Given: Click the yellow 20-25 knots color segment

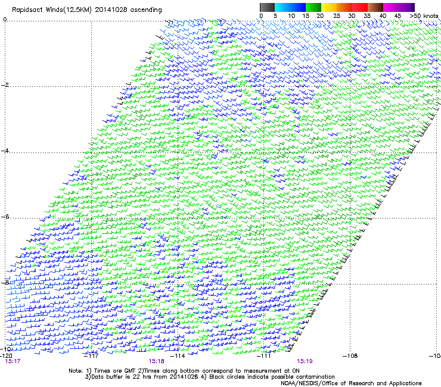Looking at the screenshot, I should (x=329, y=7).
